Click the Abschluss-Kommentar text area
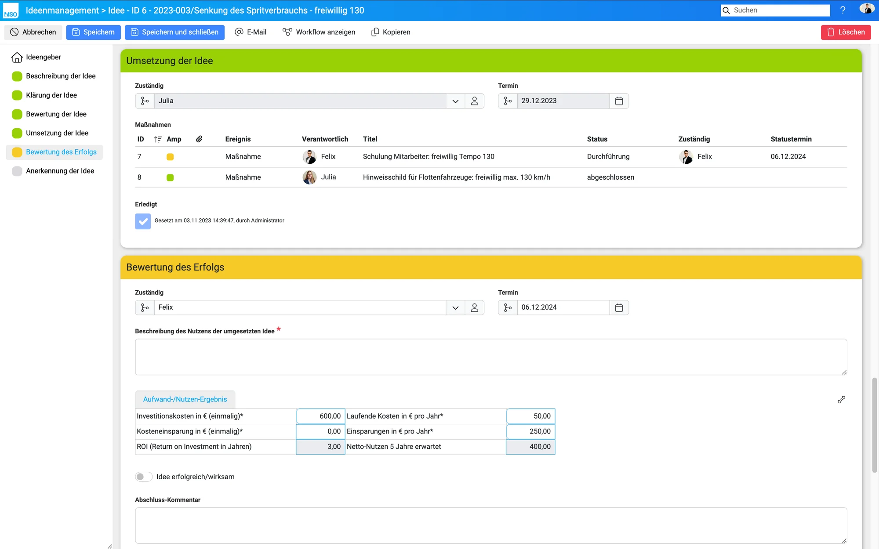The image size is (879, 549). tap(491, 525)
